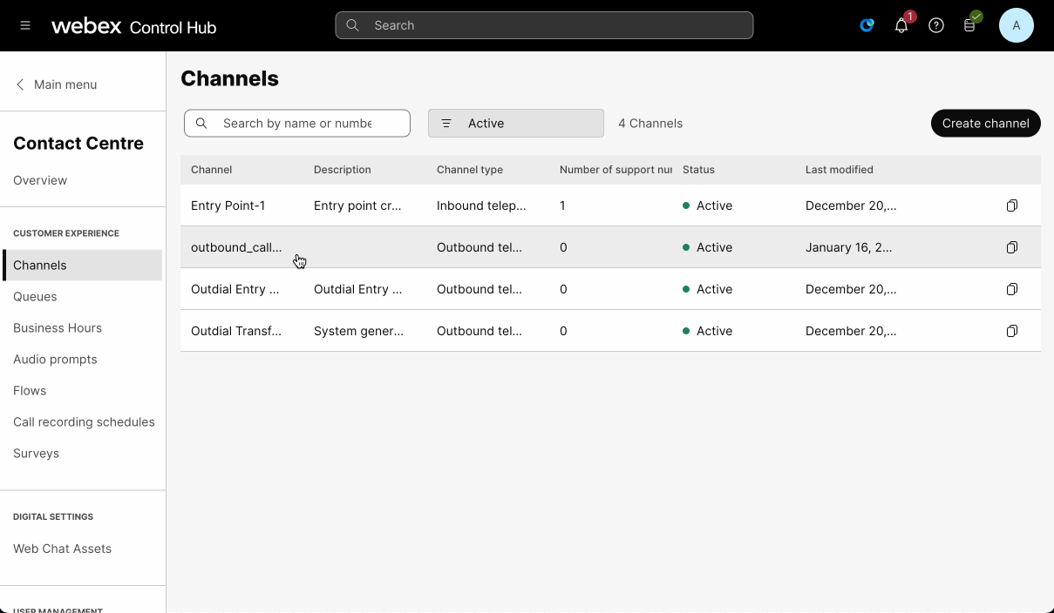Click the help question mark icon
This screenshot has width=1054, height=613.
pyautogui.click(x=936, y=25)
